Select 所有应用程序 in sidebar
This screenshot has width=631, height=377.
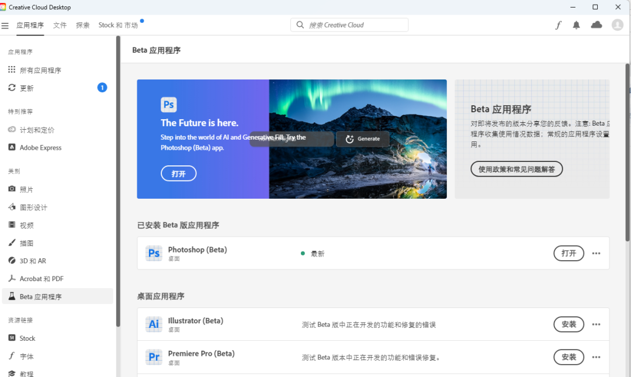(57, 70)
